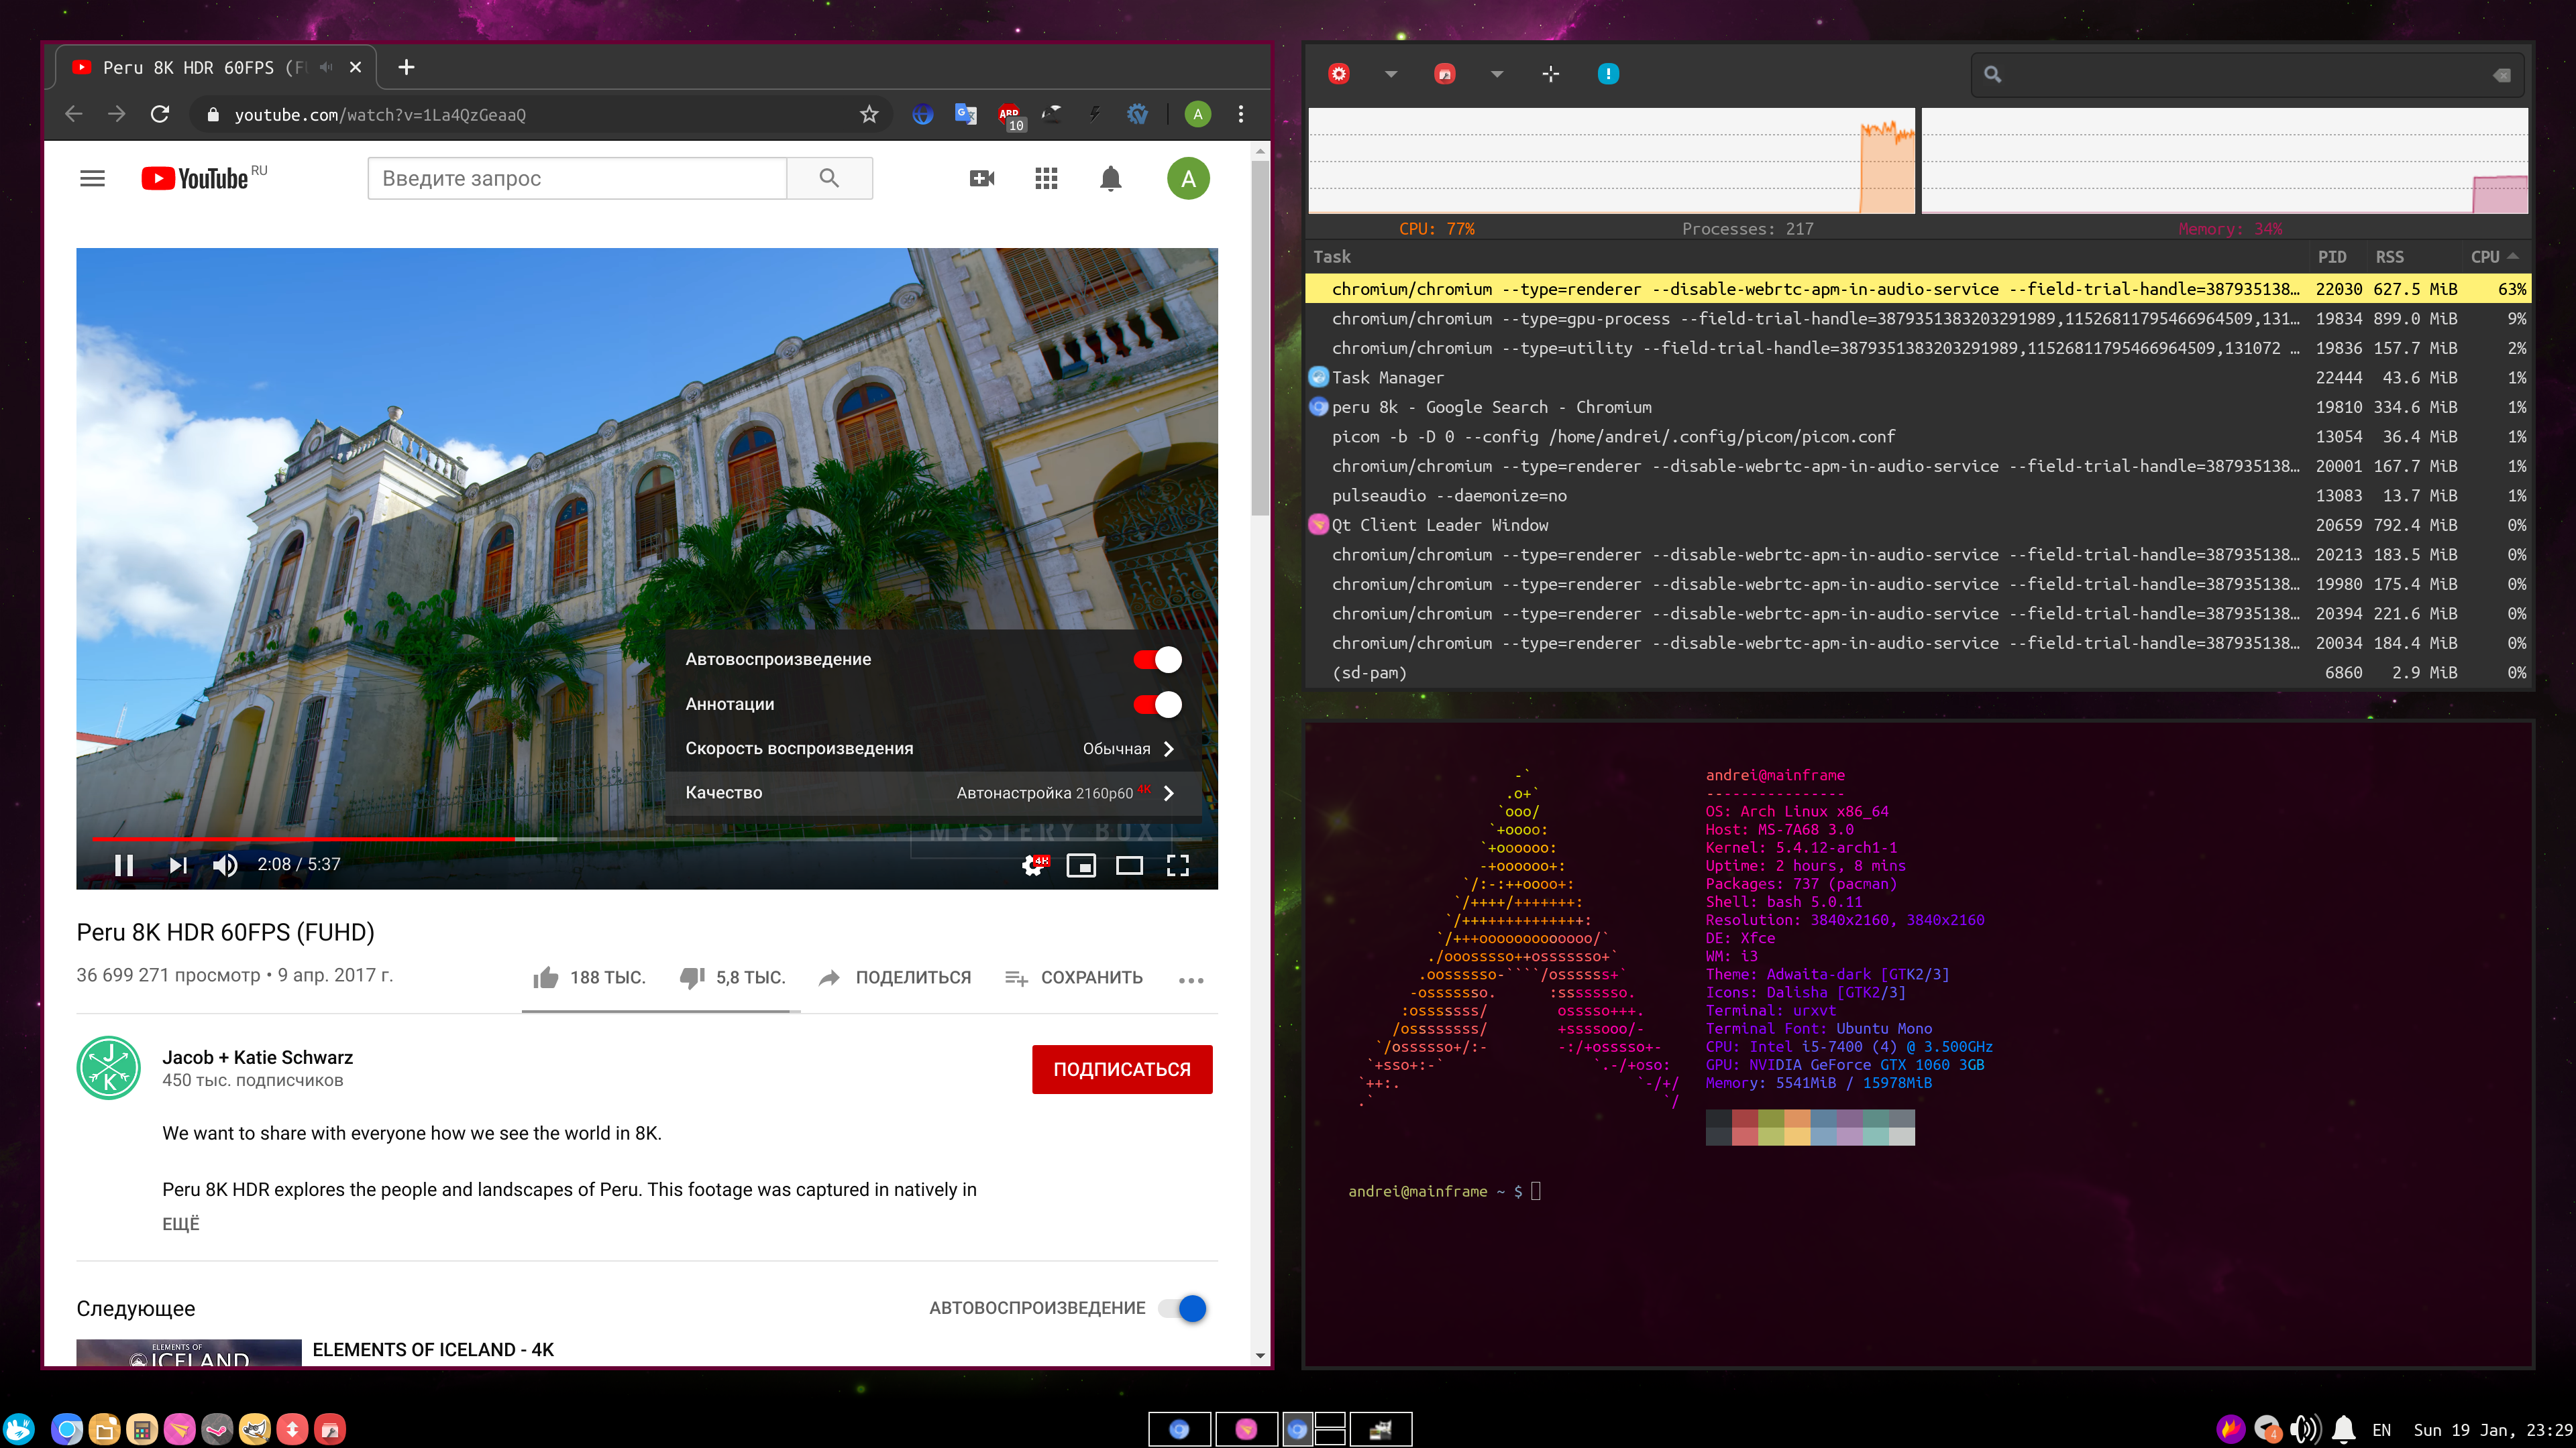Enter fullscreen video mode
The width and height of the screenshot is (2576, 1448).
[x=1178, y=865]
